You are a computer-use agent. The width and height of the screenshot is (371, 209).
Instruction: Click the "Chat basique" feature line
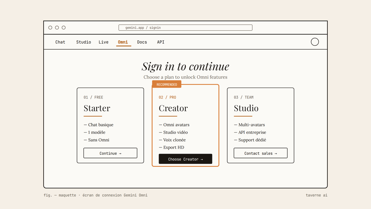tap(99, 125)
